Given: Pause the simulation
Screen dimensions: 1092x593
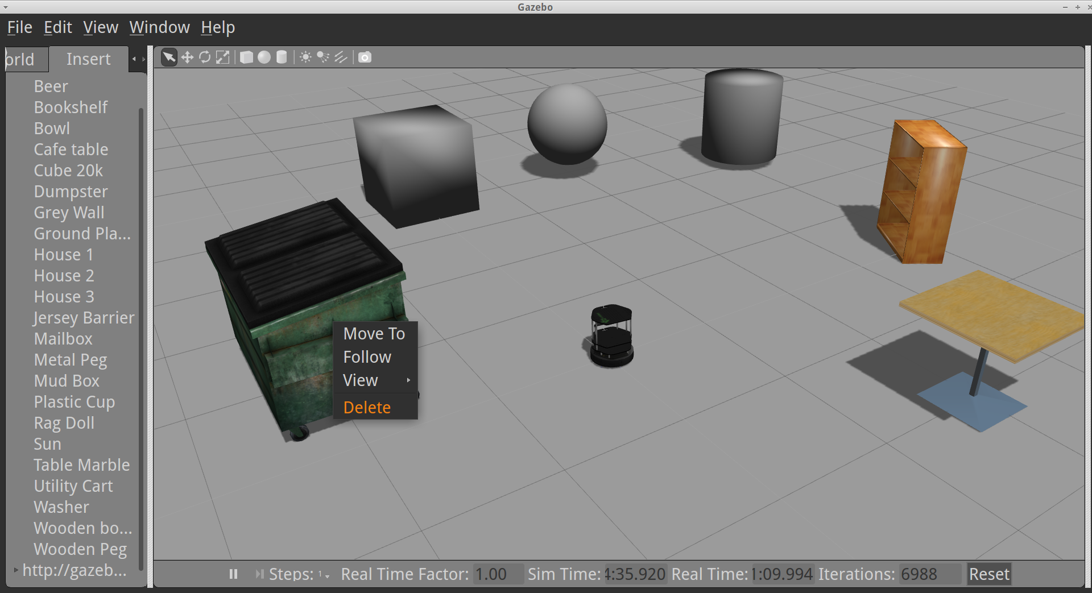Looking at the screenshot, I should click(233, 574).
